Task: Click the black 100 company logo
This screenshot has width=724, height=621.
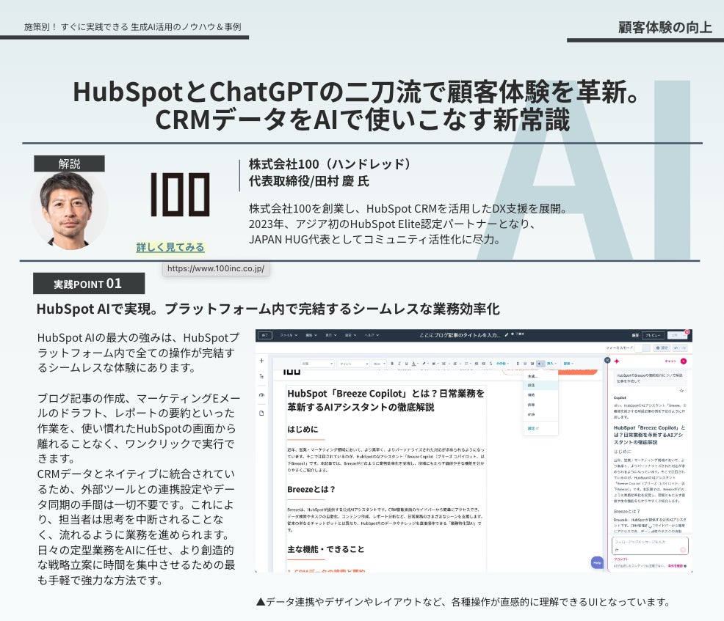Action: [180, 194]
